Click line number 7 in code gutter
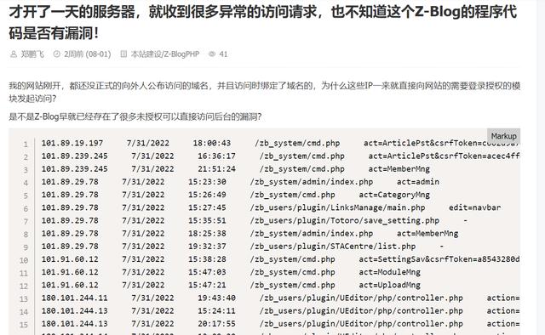 pyautogui.click(x=26, y=222)
